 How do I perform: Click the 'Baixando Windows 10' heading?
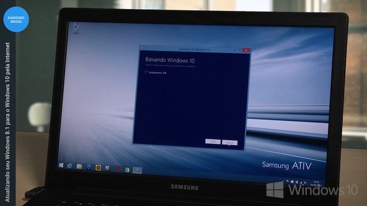pyautogui.click(x=170, y=60)
